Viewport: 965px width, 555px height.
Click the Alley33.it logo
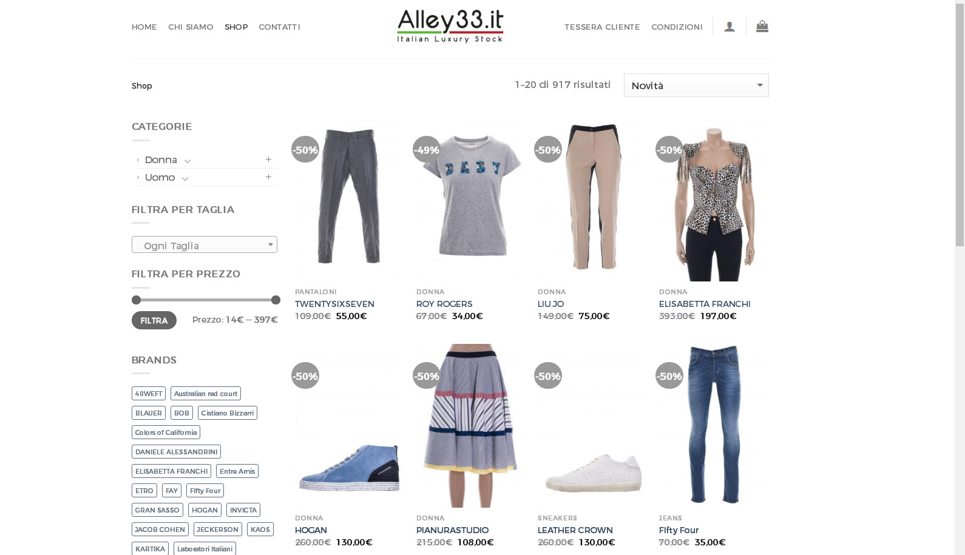pos(450,26)
